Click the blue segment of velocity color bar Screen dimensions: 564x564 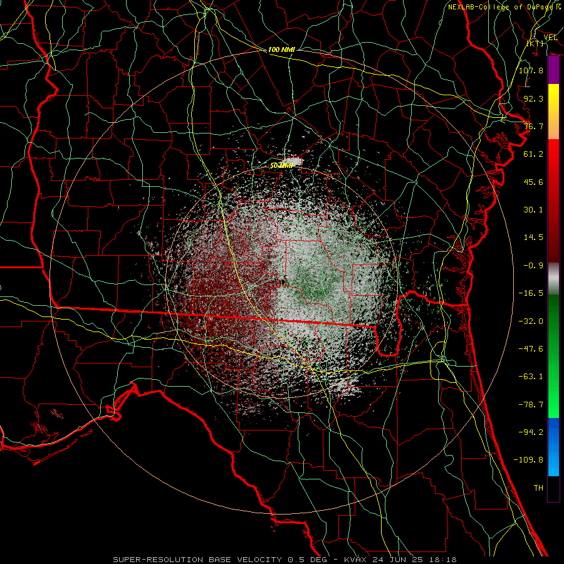pyautogui.click(x=553, y=447)
